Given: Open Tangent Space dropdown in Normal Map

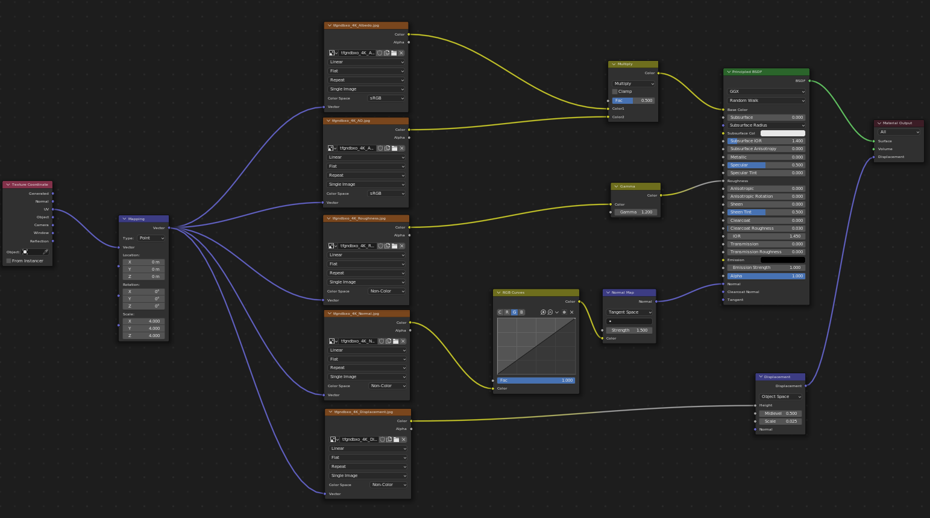Looking at the screenshot, I should (x=629, y=312).
